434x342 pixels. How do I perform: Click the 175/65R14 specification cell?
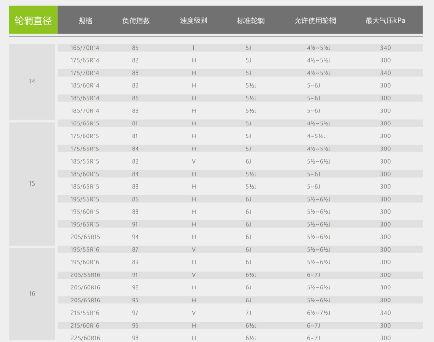[85, 60]
